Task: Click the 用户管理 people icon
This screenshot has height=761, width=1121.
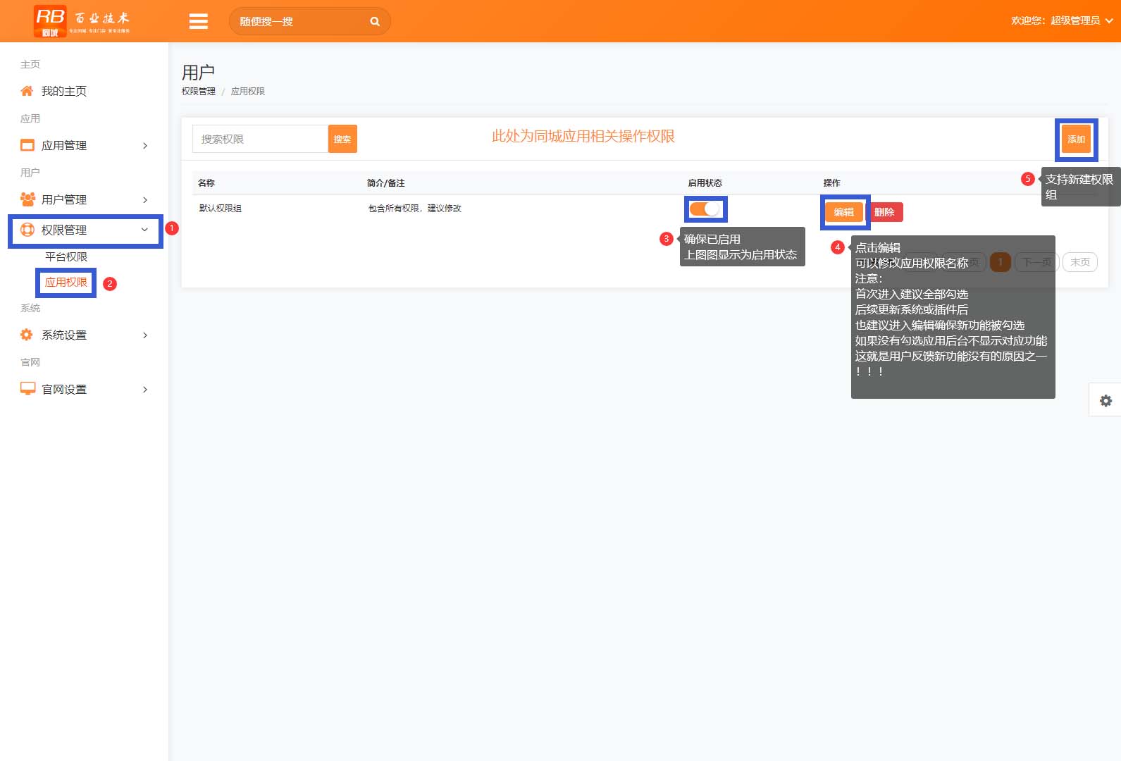Action: [27, 199]
